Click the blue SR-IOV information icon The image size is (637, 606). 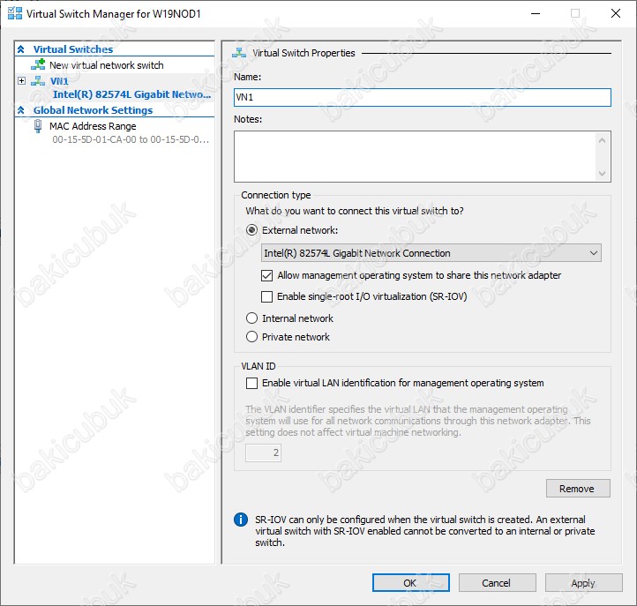(x=240, y=520)
